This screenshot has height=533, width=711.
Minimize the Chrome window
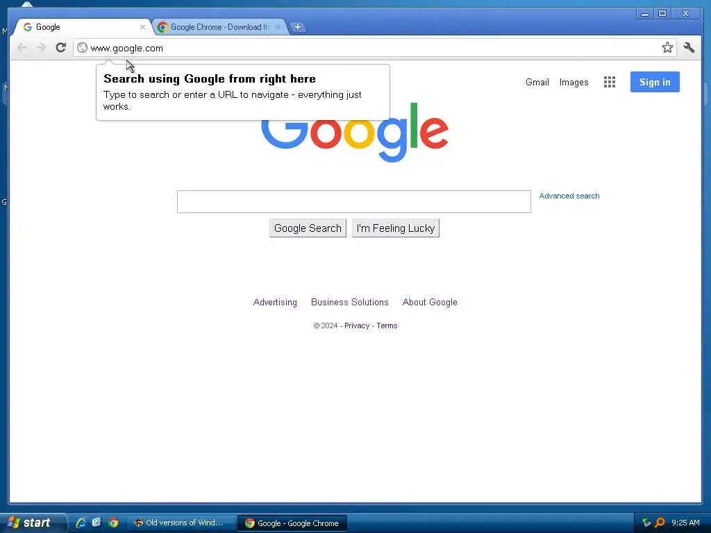click(x=644, y=14)
